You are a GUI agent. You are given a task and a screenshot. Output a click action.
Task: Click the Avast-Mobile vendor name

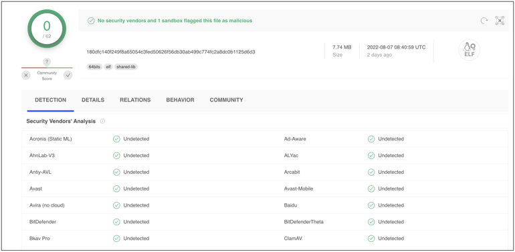(x=298, y=188)
